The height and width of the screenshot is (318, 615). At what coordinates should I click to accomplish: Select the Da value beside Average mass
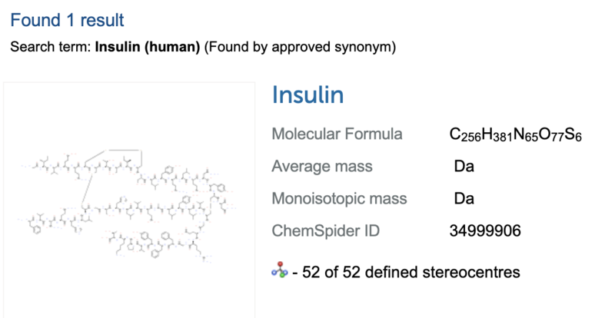pos(464,166)
